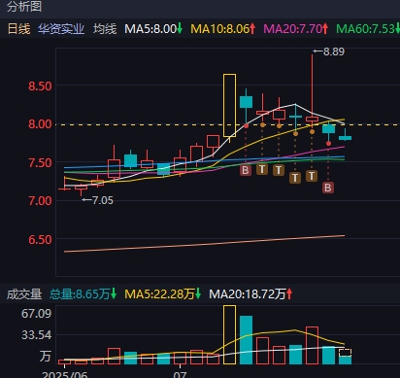Click the MA10:8.06 value
This screenshot has height=378, width=400.
pyautogui.click(x=223, y=29)
